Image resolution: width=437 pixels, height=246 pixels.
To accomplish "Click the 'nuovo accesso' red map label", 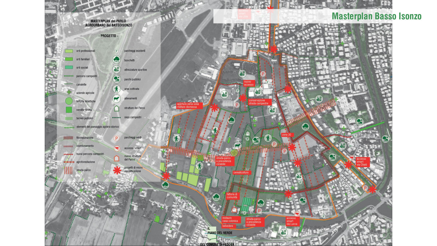I will click(x=249, y=83).
